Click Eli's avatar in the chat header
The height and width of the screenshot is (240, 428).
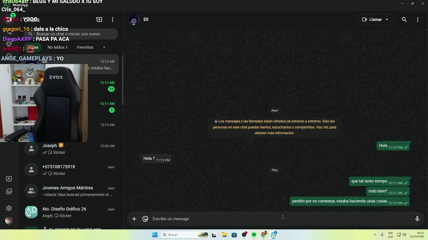(x=134, y=20)
